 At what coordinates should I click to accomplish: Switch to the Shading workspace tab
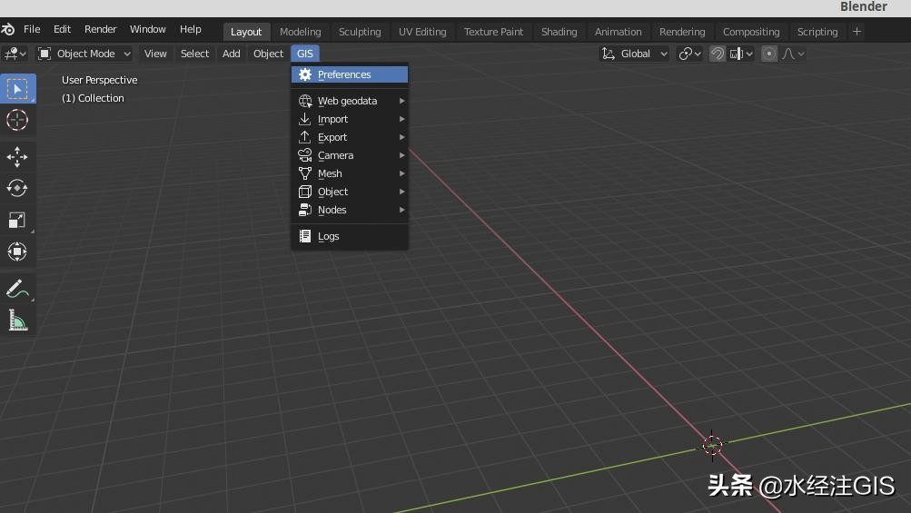pyautogui.click(x=559, y=32)
